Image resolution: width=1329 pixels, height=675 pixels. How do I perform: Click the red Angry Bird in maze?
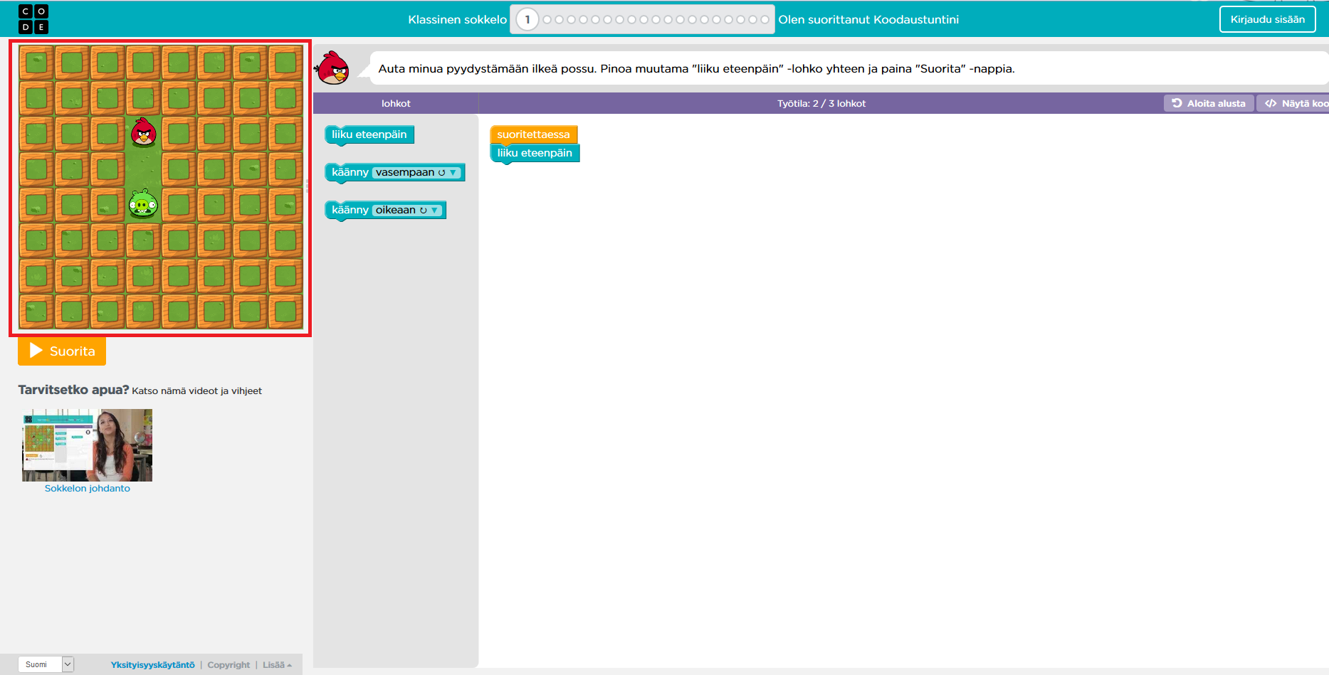click(x=144, y=133)
